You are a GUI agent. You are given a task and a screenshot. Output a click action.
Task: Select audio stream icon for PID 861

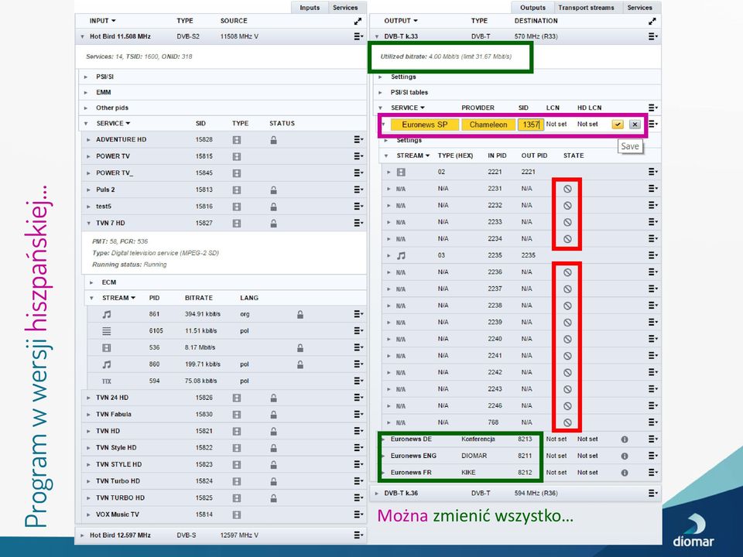(107, 315)
